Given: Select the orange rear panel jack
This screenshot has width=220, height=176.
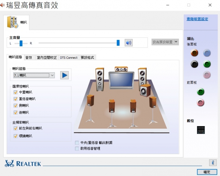Looking at the screenshot, I should [x=194, y=53].
